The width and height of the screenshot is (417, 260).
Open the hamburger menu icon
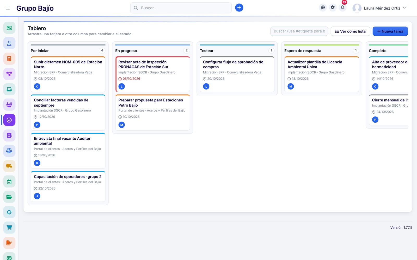[8, 8]
